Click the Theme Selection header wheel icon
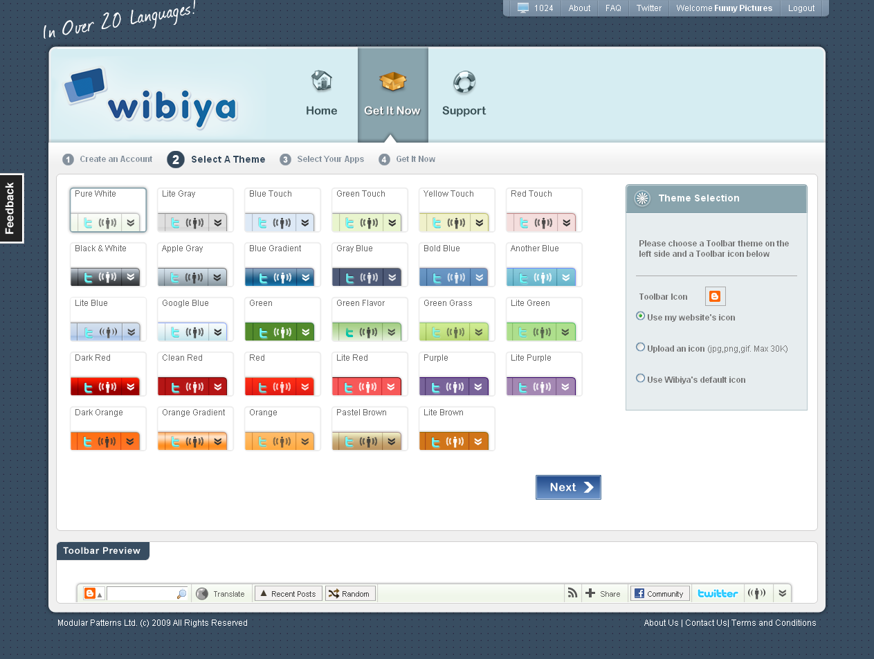The image size is (874, 659). pyautogui.click(x=642, y=199)
